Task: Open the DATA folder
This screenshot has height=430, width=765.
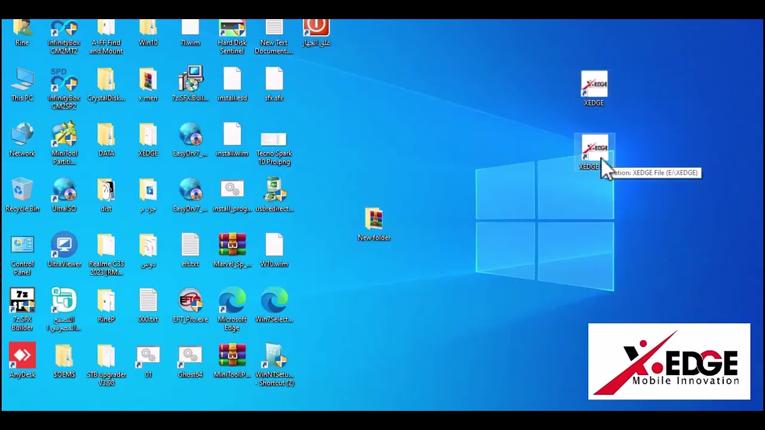Action: coord(106,140)
